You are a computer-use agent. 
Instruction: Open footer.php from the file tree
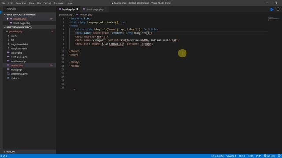(x=16, y=53)
